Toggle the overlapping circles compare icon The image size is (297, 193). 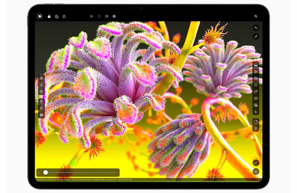(107, 16)
